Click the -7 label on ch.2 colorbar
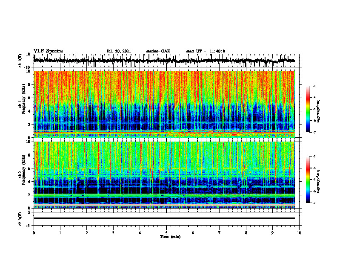Image resolution: width=337 pixels, height=261 pixels. coord(314,203)
